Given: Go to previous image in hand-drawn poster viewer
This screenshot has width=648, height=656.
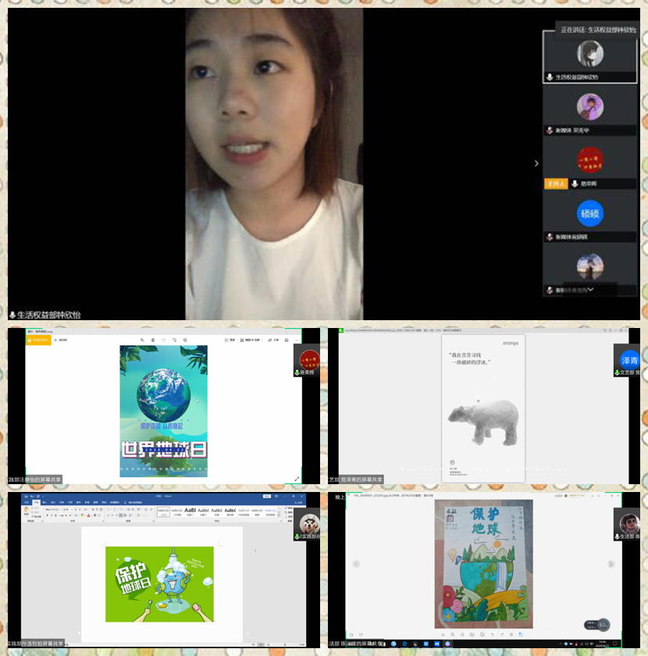Looking at the screenshot, I should (x=356, y=564).
